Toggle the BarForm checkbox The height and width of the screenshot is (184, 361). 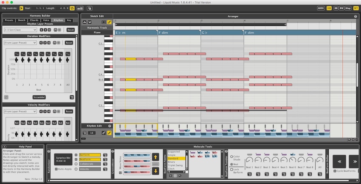pyautogui.click(x=76, y=155)
